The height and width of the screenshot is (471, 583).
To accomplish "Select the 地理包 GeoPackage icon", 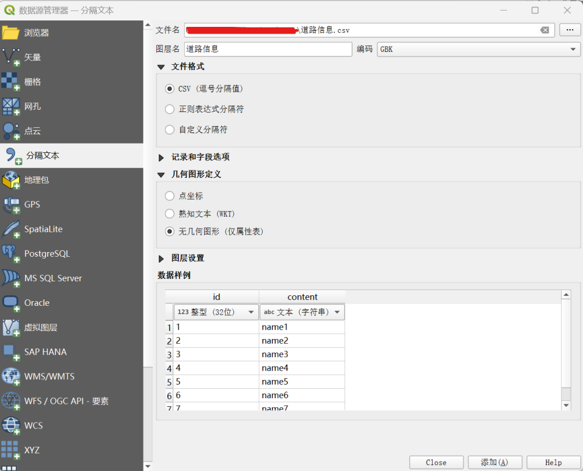I will (10, 180).
